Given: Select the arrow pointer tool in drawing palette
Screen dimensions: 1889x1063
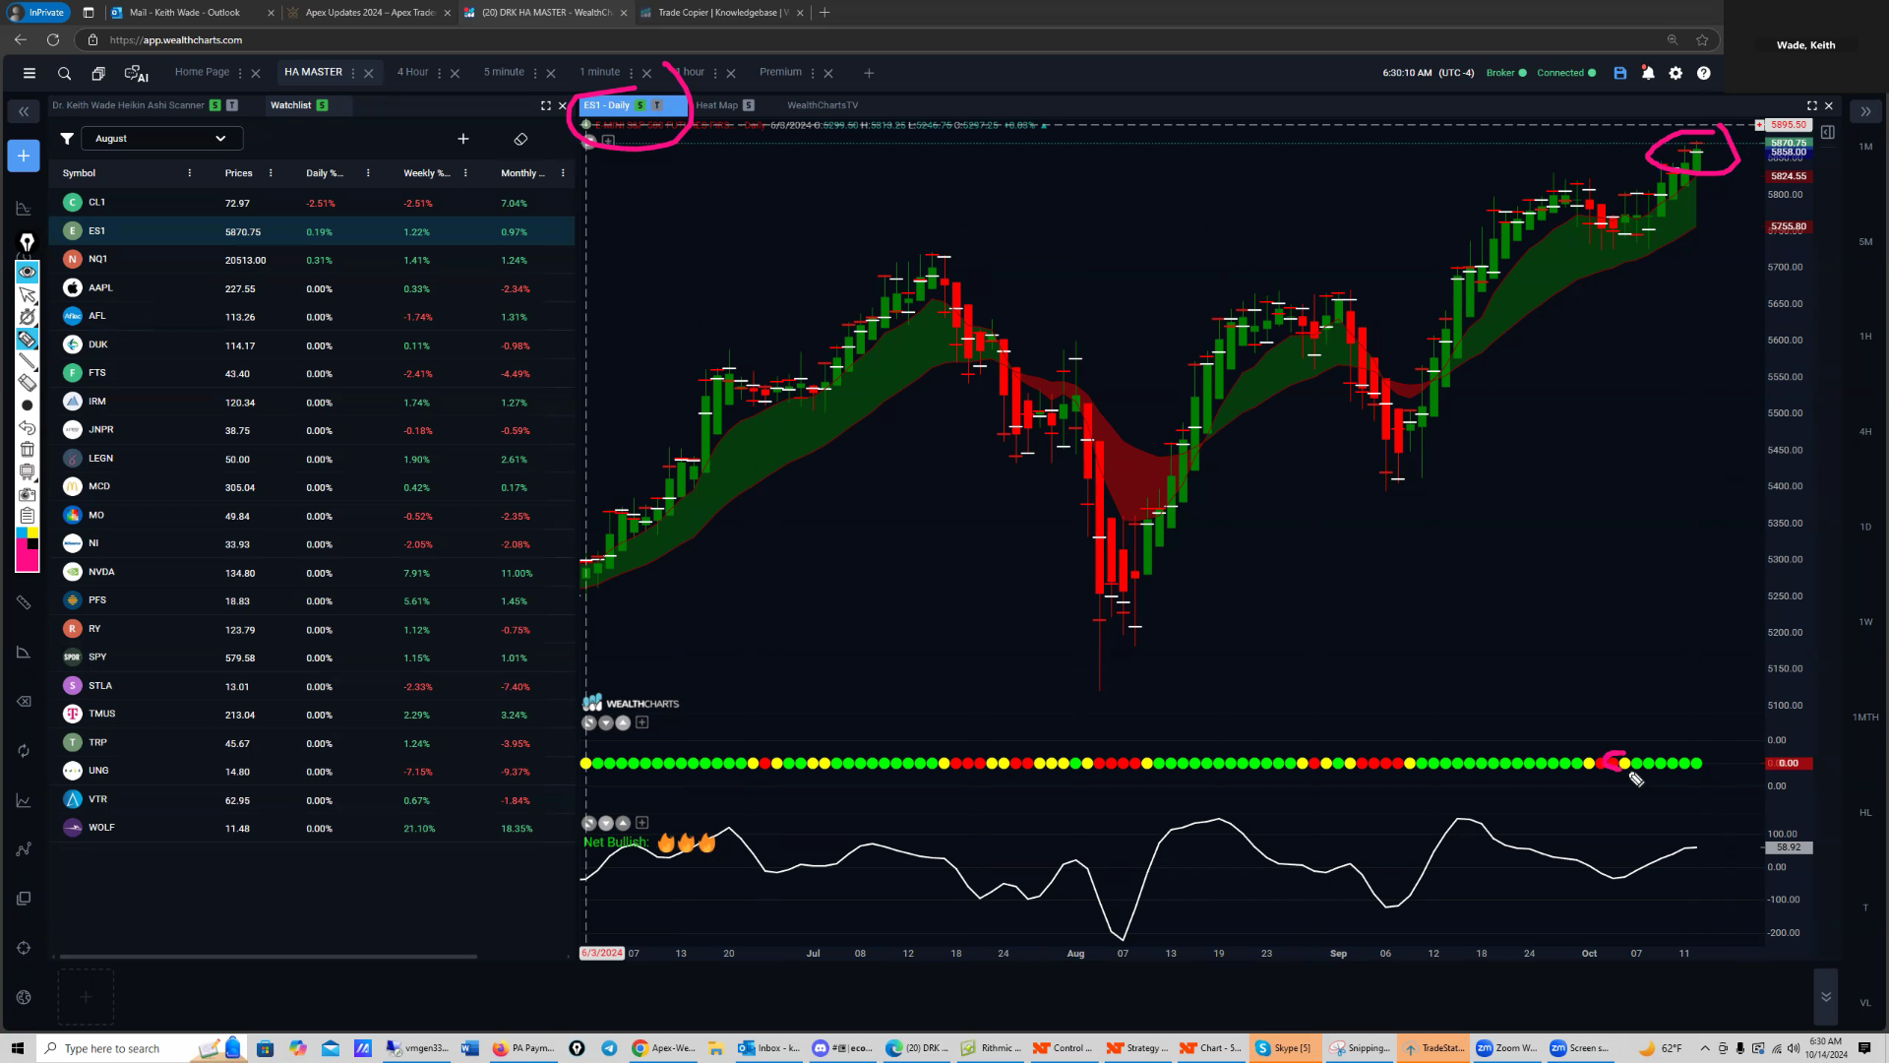Looking at the screenshot, I should [x=27, y=294].
